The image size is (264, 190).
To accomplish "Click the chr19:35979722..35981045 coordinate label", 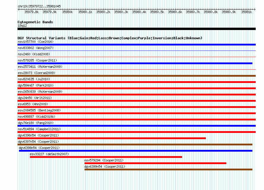I will pos(39,6).
